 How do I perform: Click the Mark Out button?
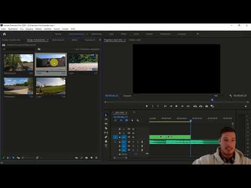[158, 106]
